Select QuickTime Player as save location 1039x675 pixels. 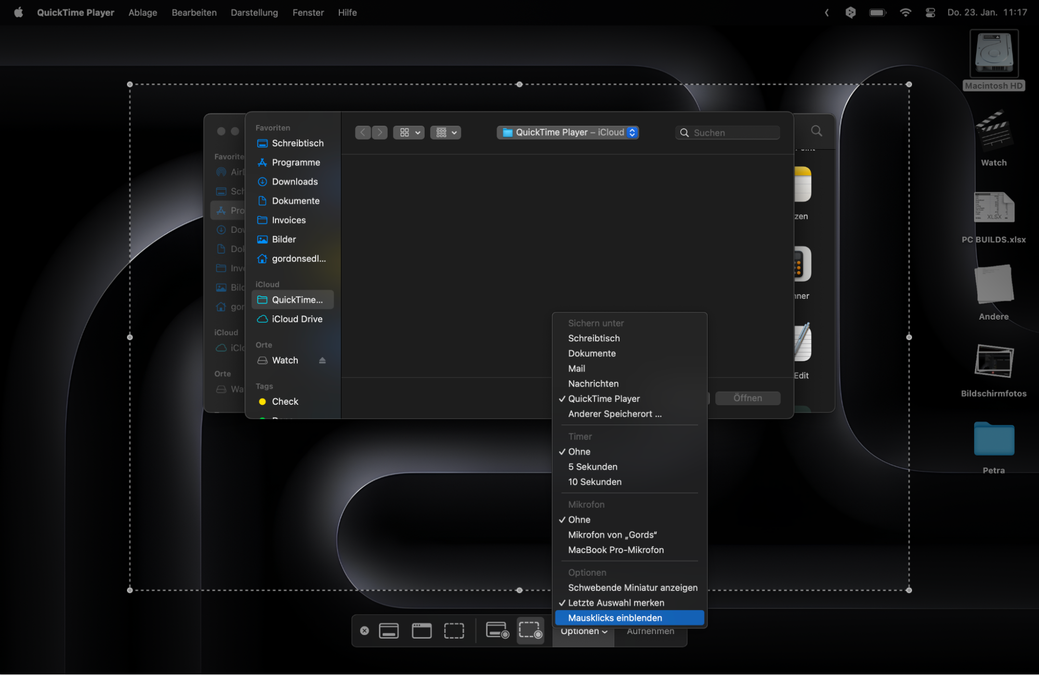tap(629, 399)
